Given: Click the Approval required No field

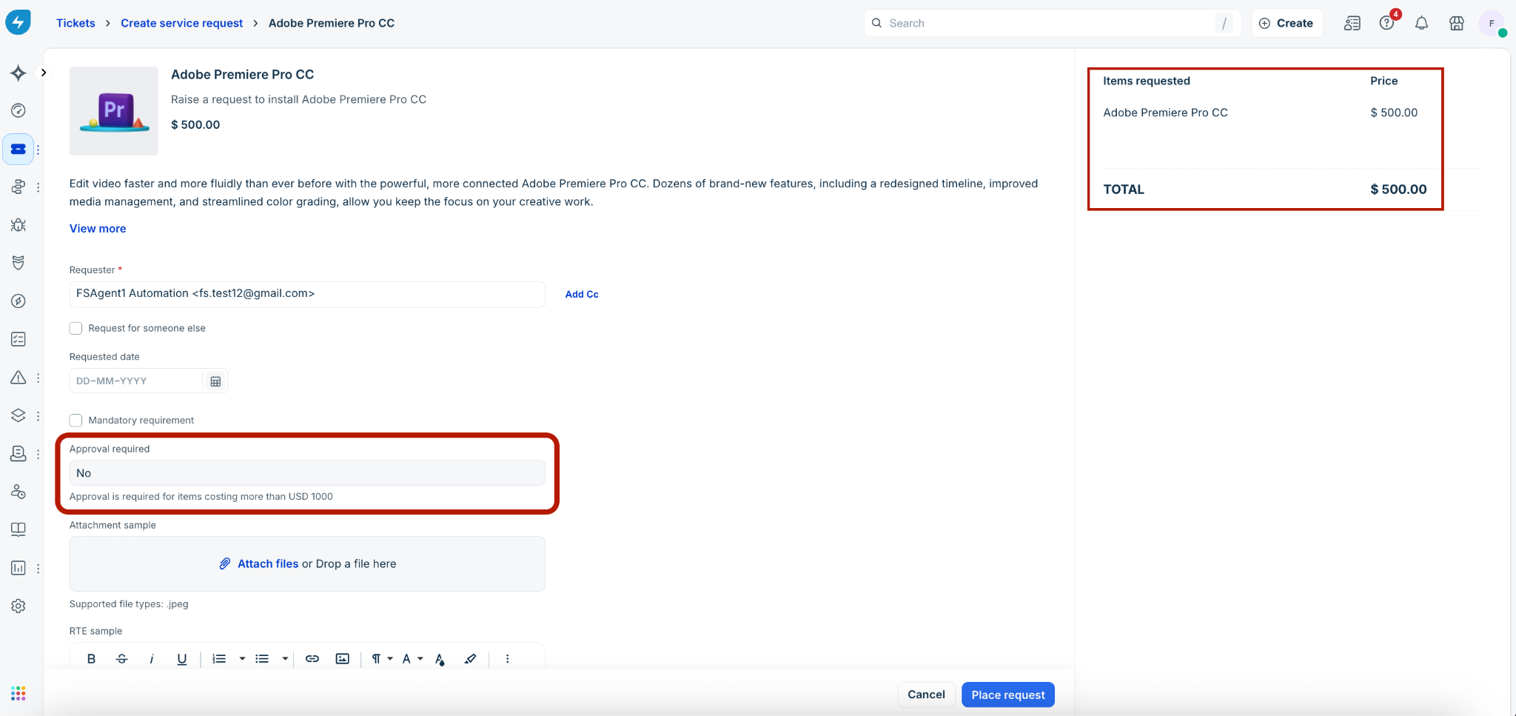Looking at the screenshot, I should click(x=307, y=473).
